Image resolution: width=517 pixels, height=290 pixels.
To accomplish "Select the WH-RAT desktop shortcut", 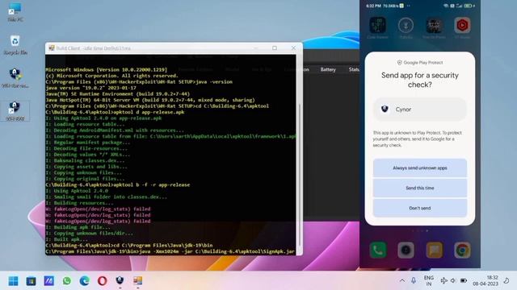I will coord(15,110).
